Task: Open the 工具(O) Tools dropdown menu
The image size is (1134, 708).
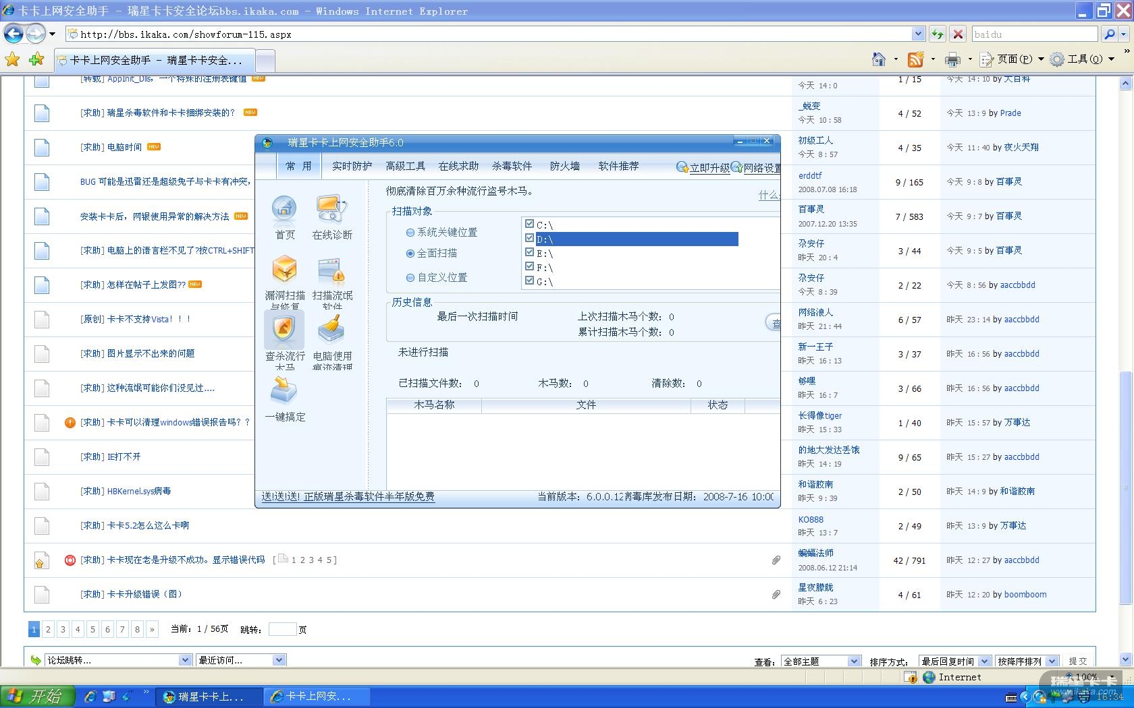Action: pos(1083,59)
